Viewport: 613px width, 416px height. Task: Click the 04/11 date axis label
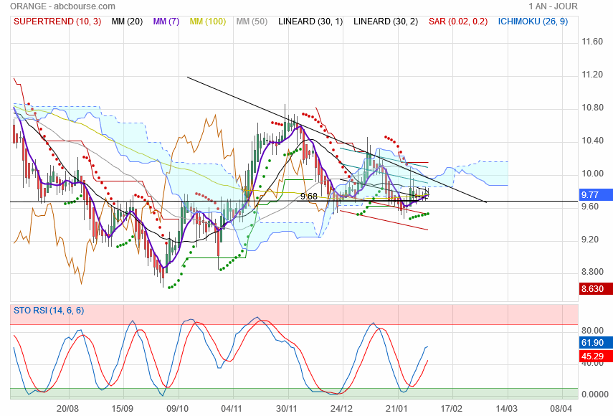pyautogui.click(x=232, y=409)
